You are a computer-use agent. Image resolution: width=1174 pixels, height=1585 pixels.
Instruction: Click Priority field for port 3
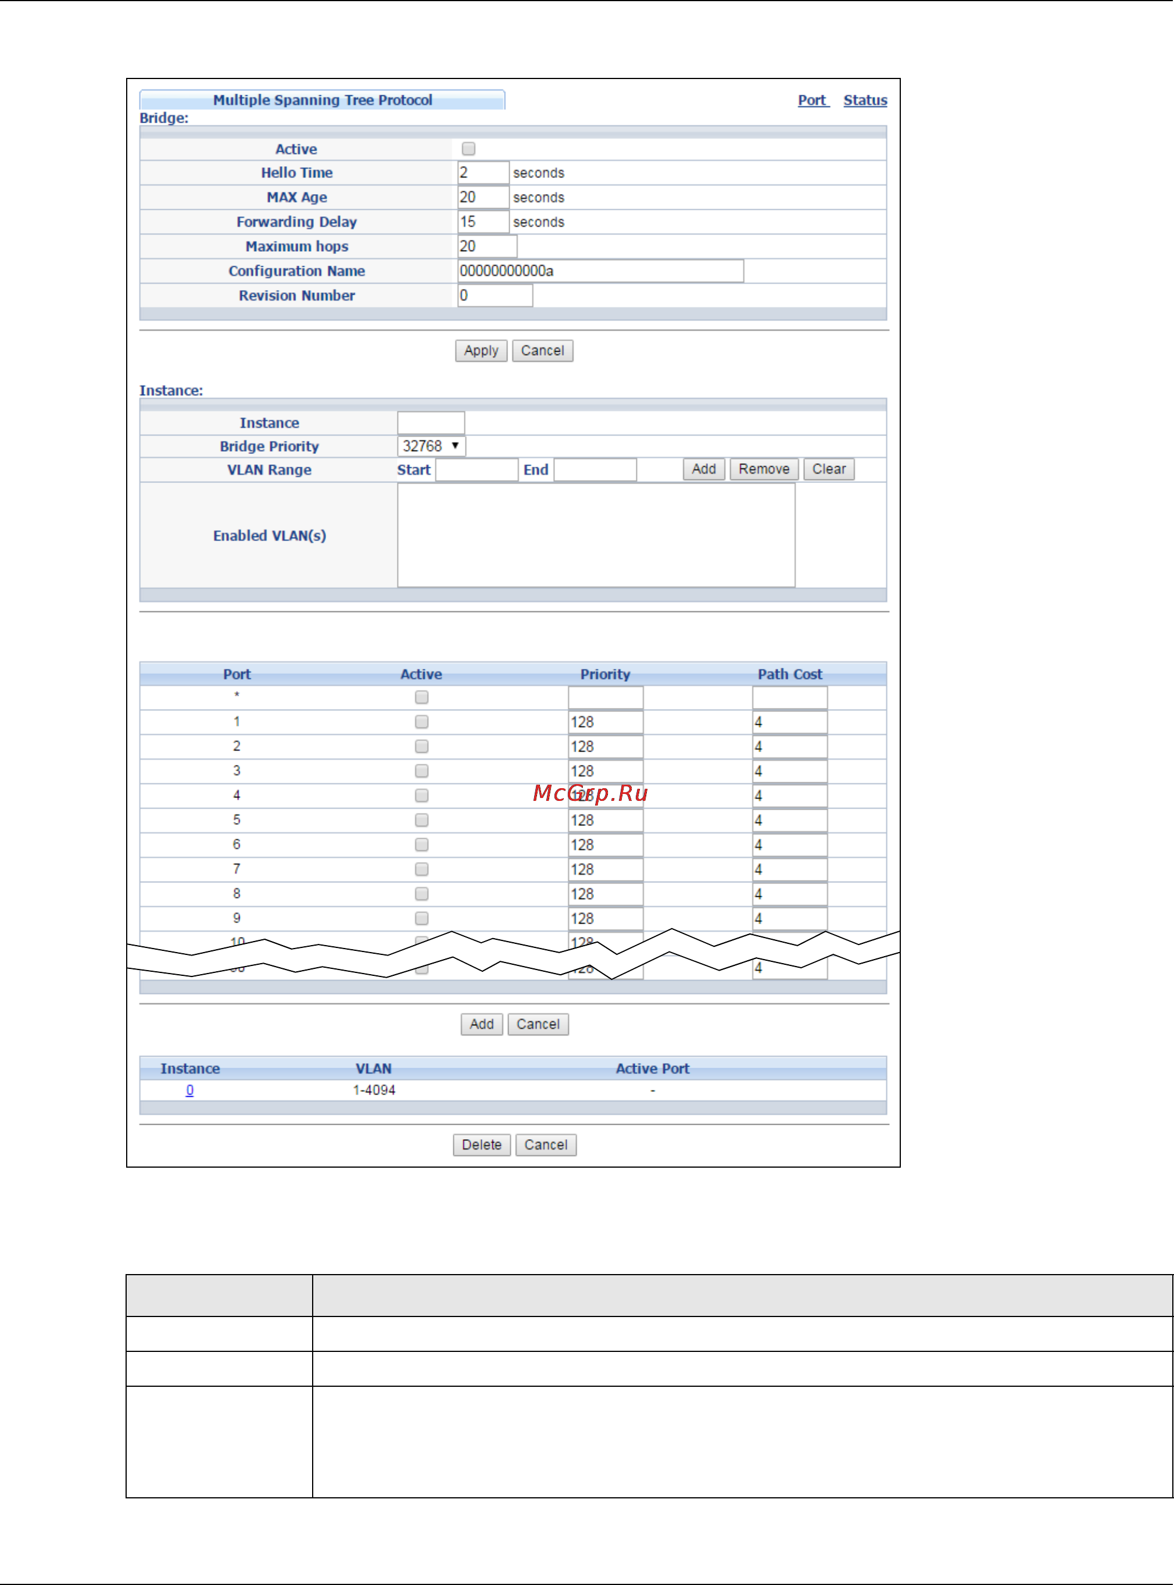coord(606,771)
